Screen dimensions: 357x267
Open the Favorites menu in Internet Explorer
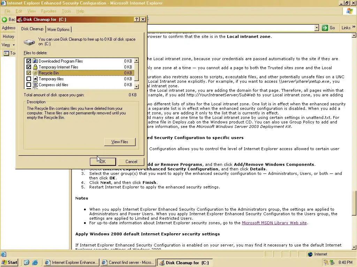tap(48, 11)
